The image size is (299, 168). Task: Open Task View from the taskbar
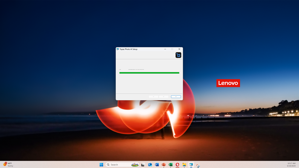coord(143,165)
